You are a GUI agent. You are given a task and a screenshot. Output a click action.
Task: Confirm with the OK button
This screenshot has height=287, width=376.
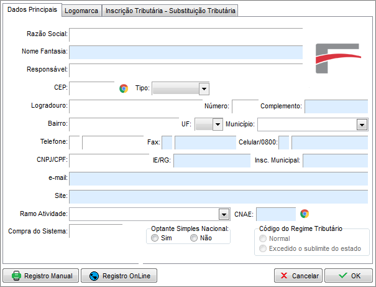(348, 276)
